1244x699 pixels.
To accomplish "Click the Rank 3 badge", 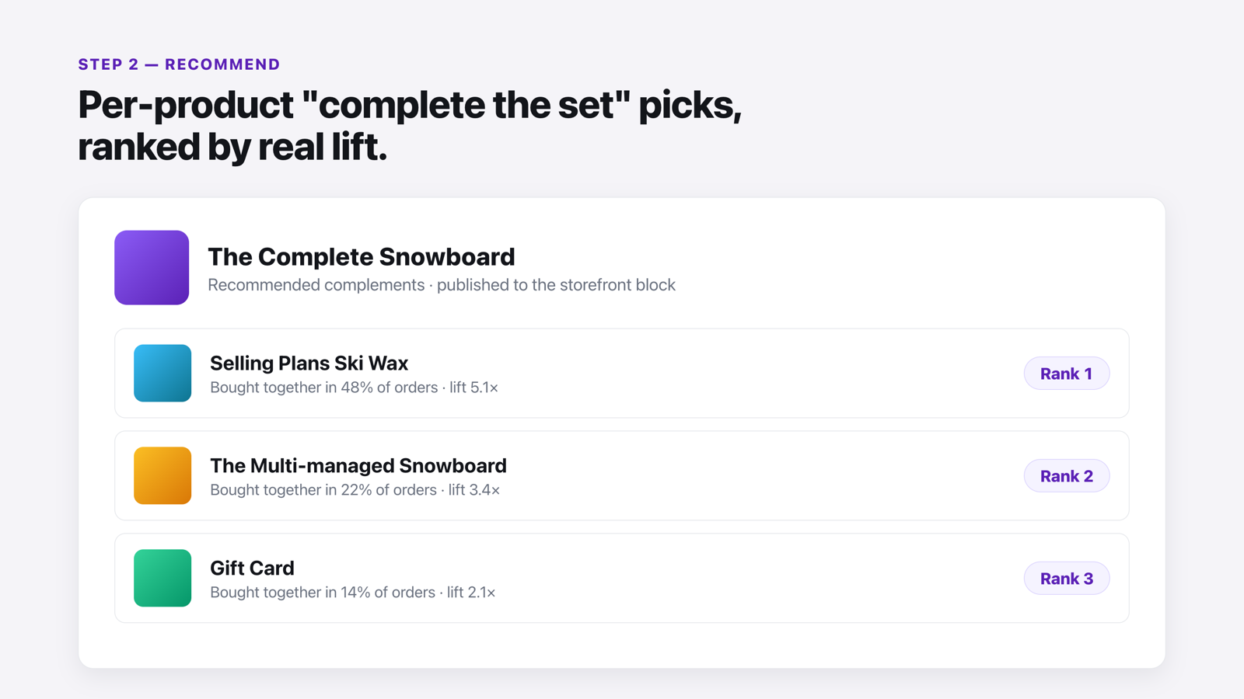I will (x=1066, y=579).
